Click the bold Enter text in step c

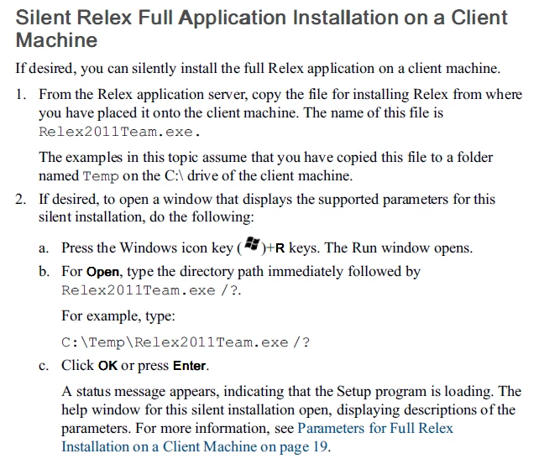point(190,366)
